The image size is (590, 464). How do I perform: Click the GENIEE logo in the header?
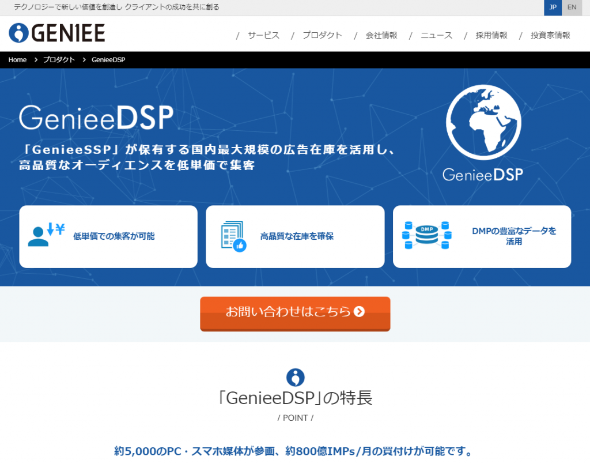pyautogui.click(x=57, y=33)
